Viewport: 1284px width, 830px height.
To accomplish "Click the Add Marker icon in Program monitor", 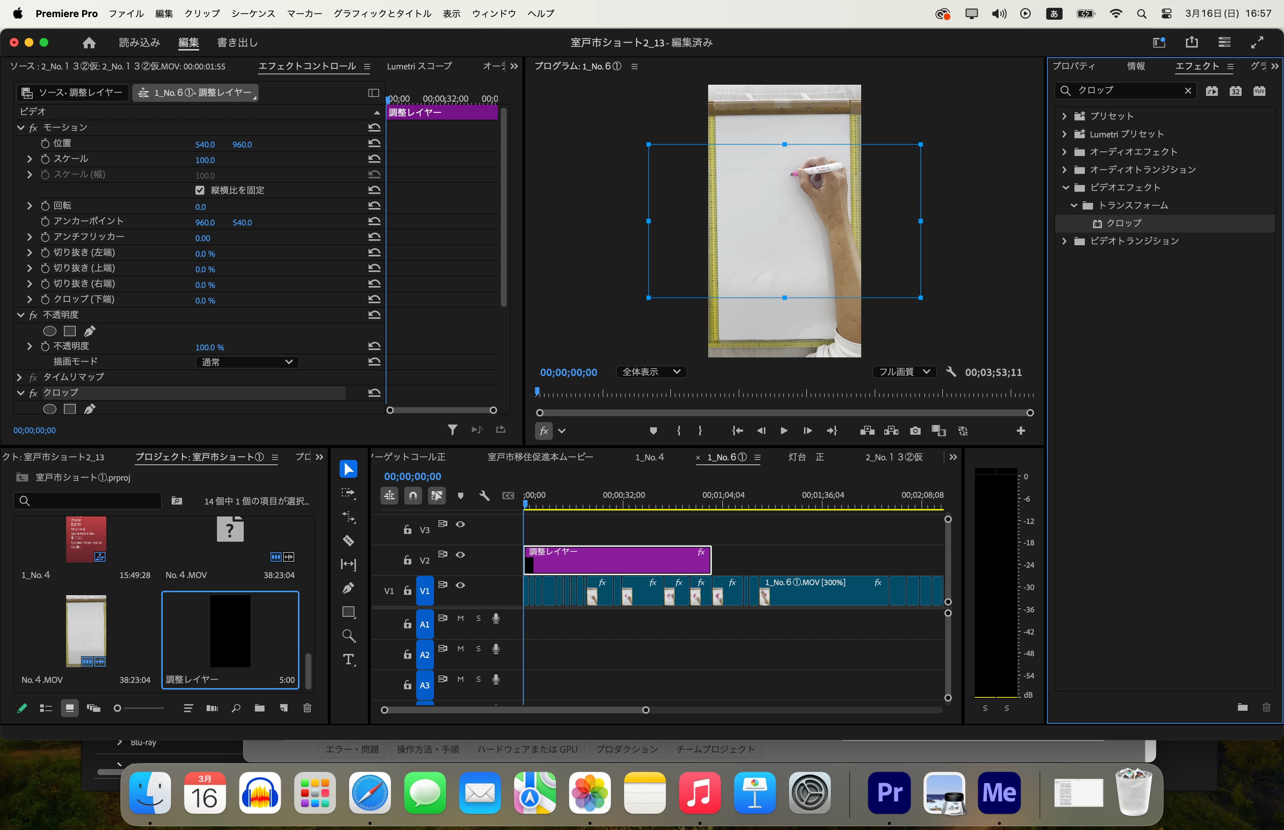I will tap(653, 431).
